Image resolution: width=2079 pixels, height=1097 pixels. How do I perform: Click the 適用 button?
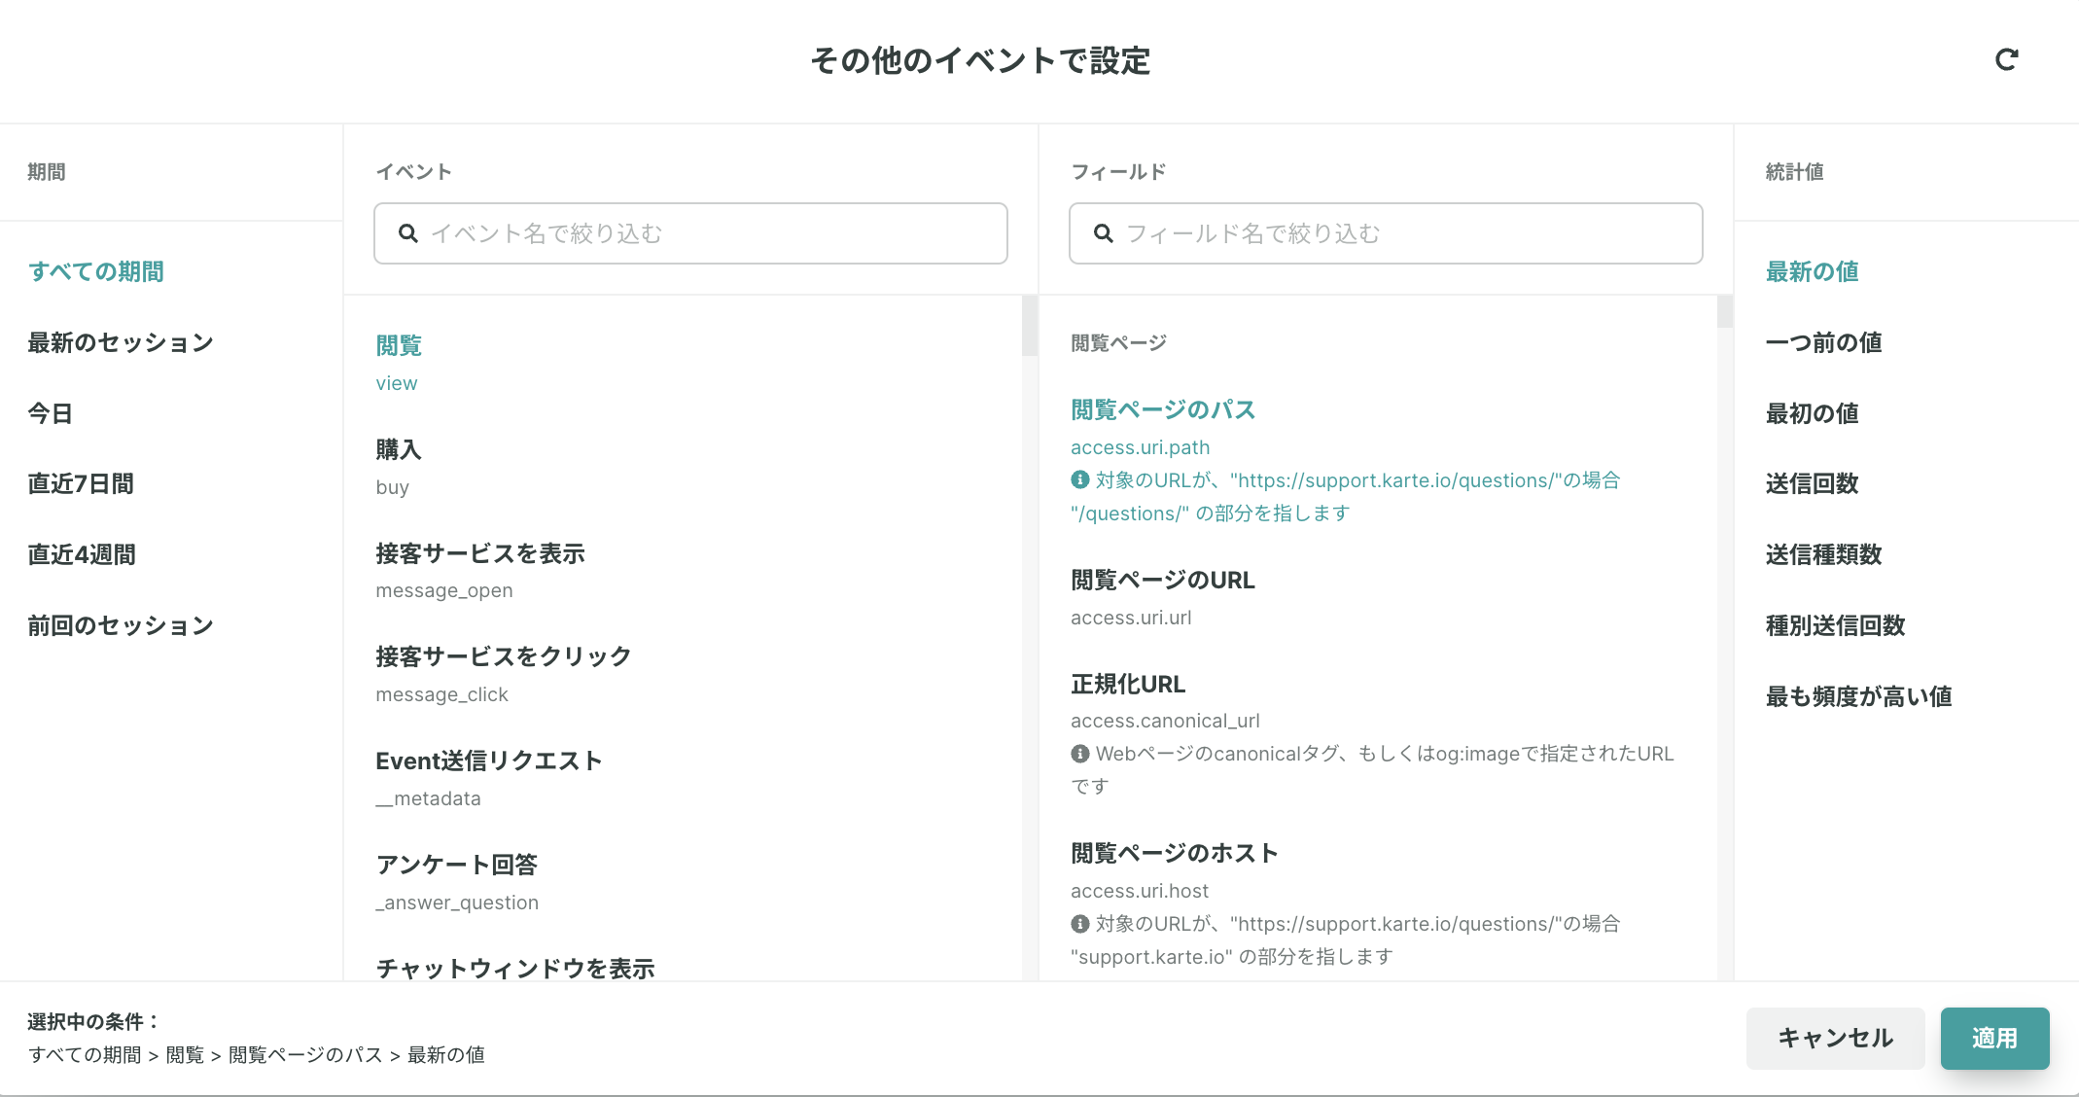tap(1994, 1039)
